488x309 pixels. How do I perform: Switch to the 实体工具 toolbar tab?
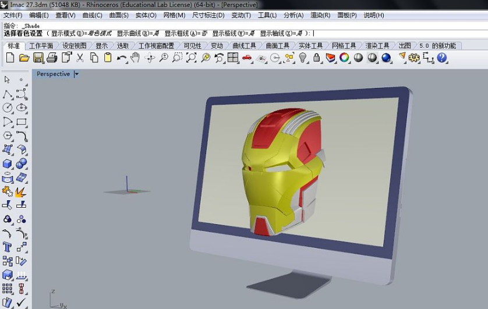point(310,46)
